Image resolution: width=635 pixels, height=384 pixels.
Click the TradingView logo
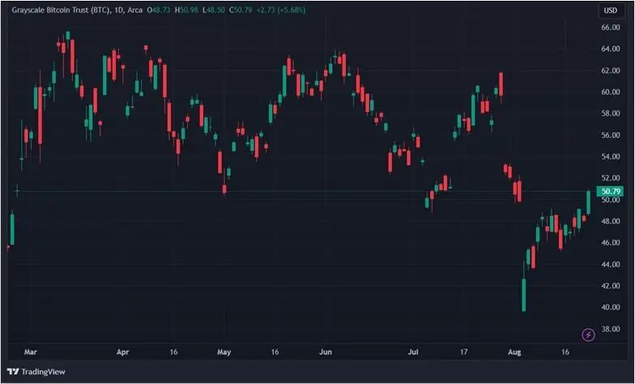click(x=35, y=370)
